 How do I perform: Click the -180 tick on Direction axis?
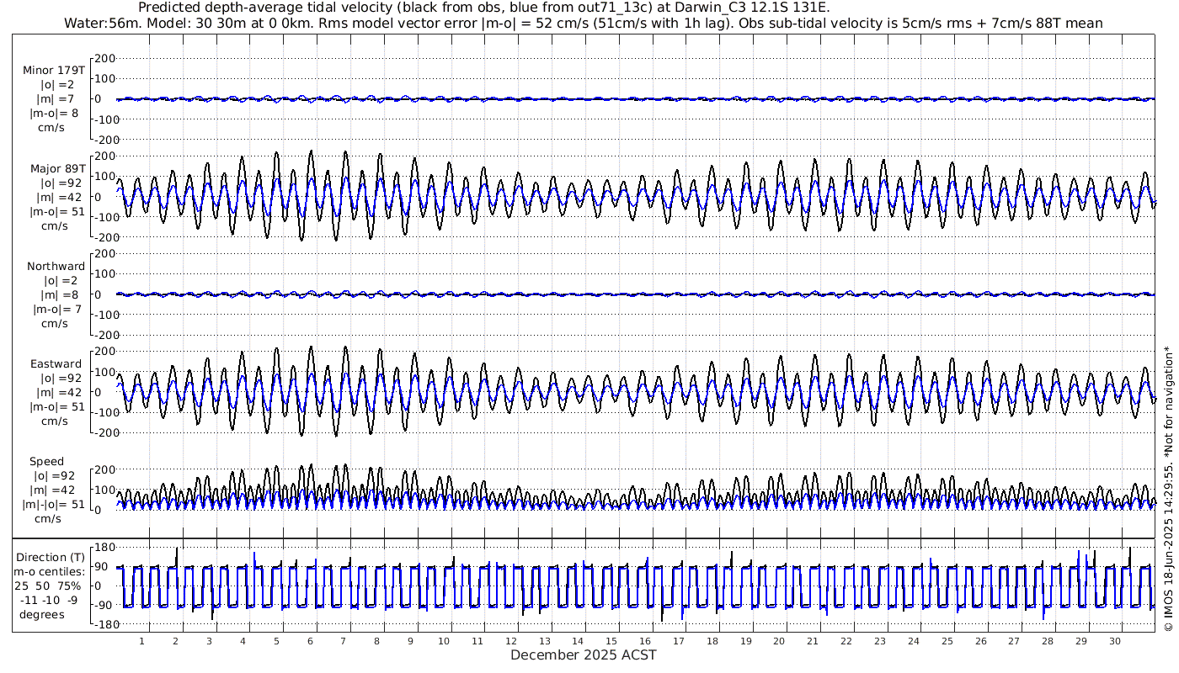pos(101,624)
